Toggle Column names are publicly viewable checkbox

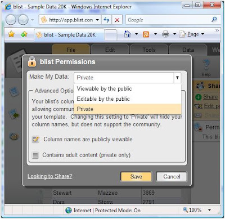35,140
